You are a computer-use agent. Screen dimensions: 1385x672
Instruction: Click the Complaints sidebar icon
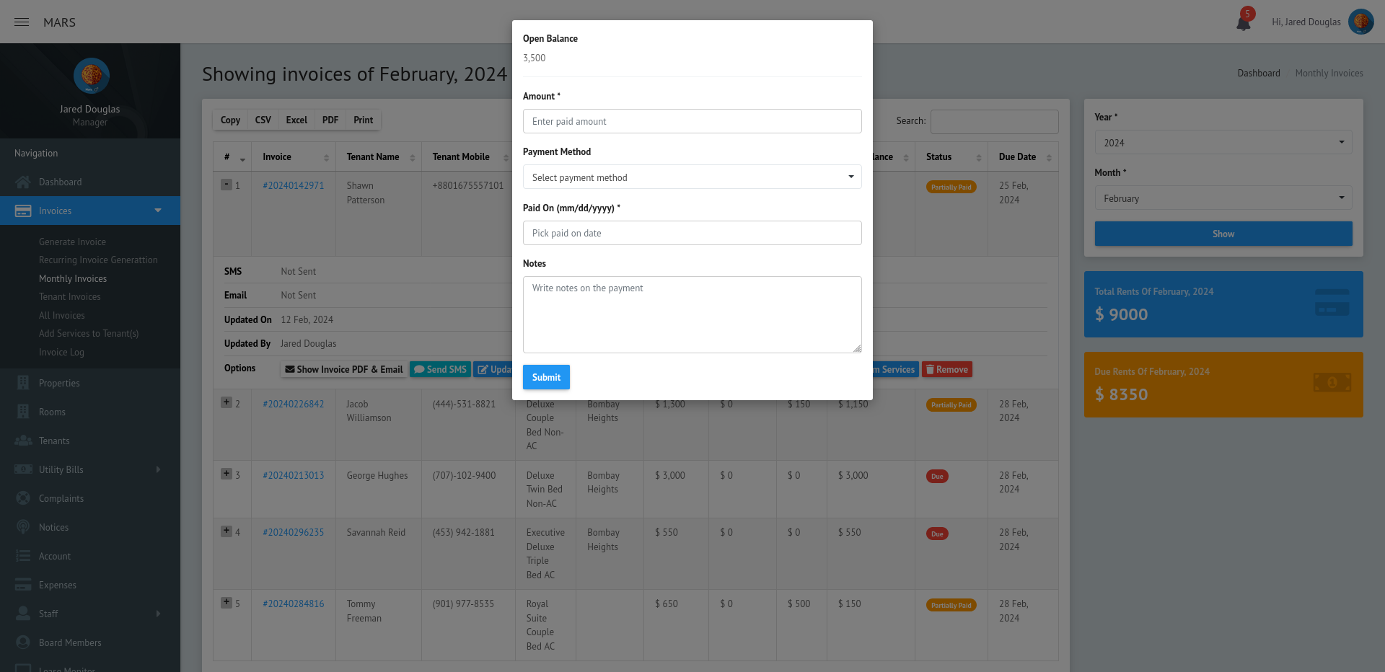click(23, 498)
